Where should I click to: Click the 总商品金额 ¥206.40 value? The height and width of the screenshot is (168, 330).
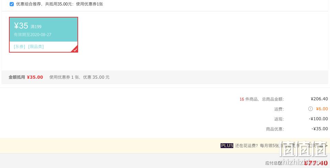319,99
